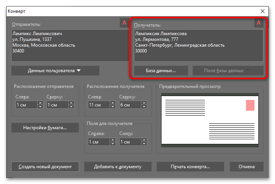This screenshot has width=275, height=184.
Task: Increase sender Слева position value
Action: click(x=40, y=103)
